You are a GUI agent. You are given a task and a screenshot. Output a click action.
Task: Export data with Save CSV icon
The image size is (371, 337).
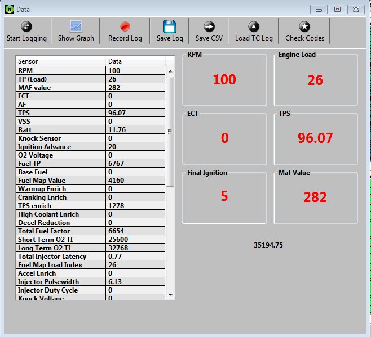(x=209, y=26)
